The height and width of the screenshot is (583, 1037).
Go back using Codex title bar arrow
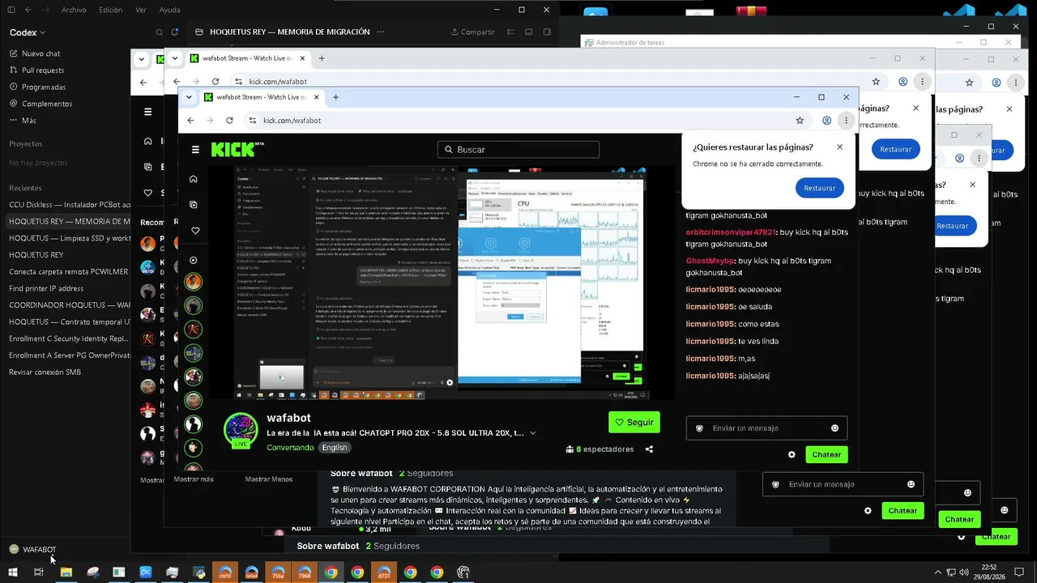[28, 10]
